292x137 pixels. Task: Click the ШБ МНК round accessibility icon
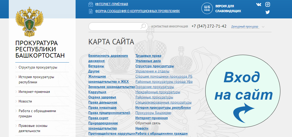207,8
